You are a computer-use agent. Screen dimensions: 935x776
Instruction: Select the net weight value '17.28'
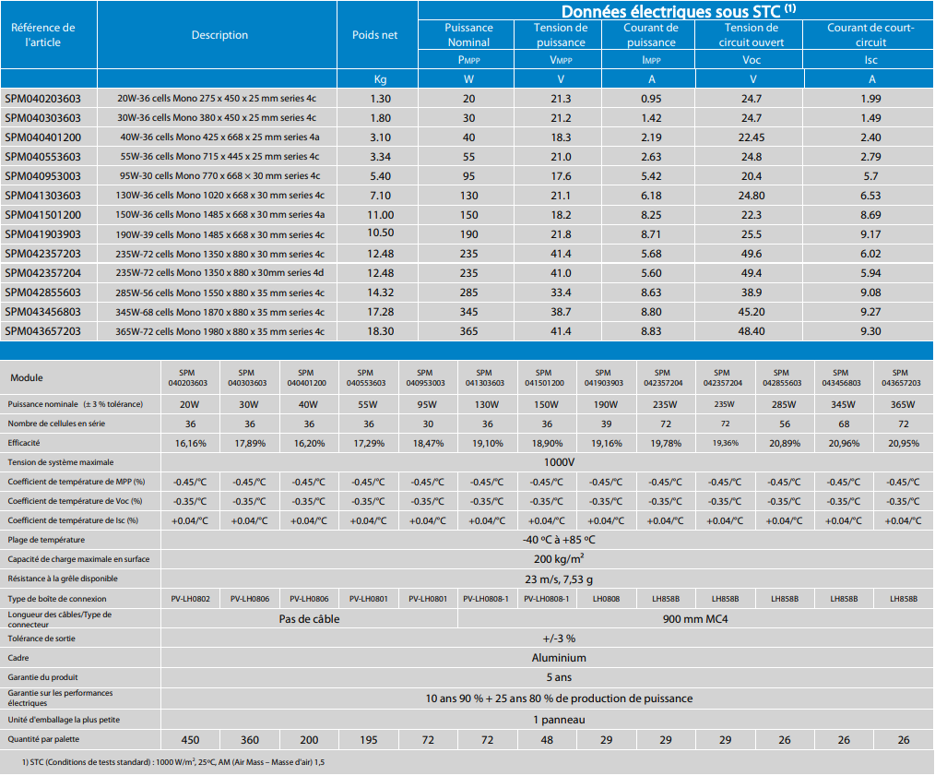point(381,312)
